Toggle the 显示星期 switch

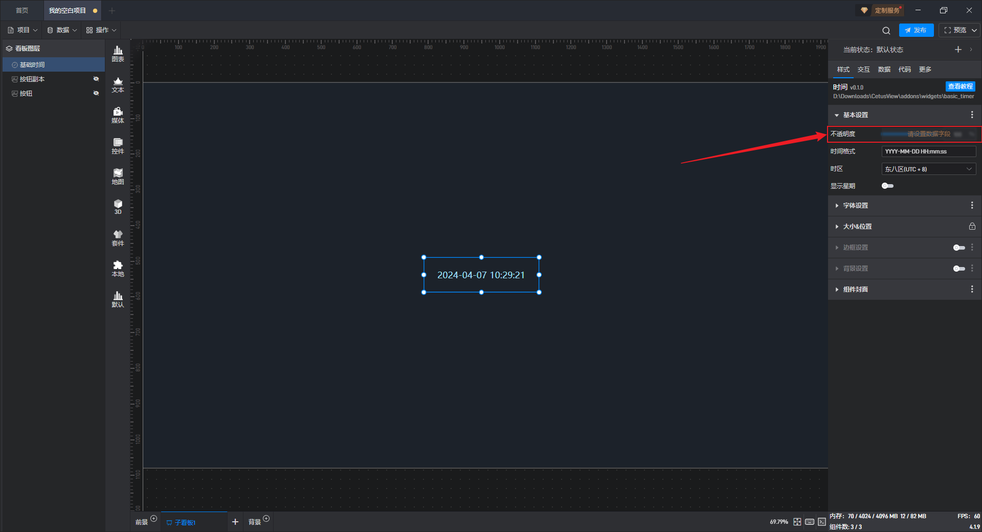click(887, 186)
